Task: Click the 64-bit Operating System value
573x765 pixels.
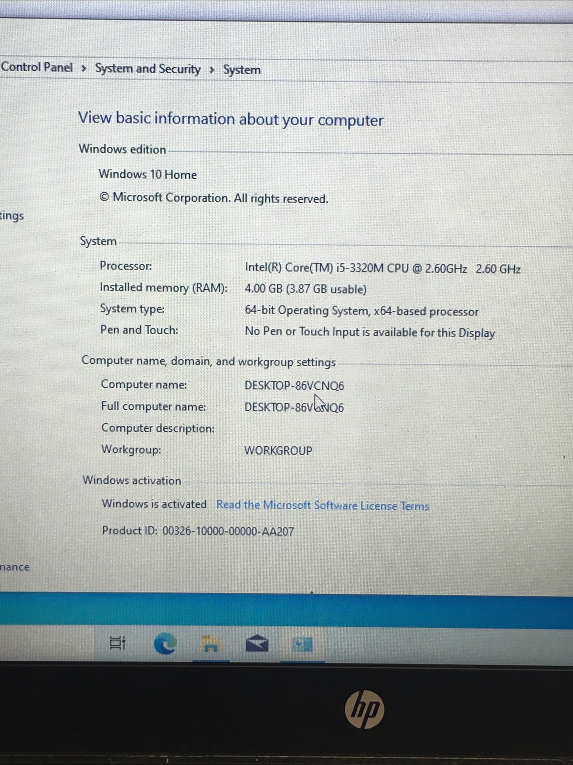Action: point(361,311)
